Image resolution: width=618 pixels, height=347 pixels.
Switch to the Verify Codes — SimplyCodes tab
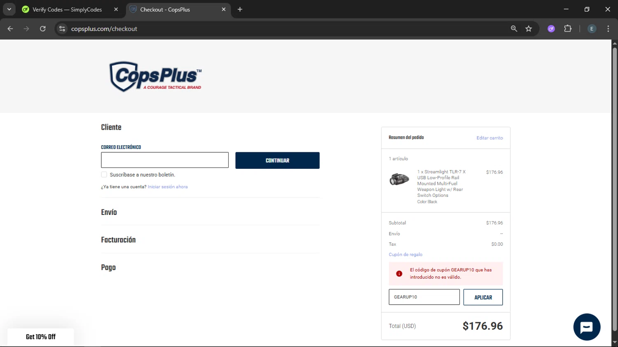coord(67,9)
